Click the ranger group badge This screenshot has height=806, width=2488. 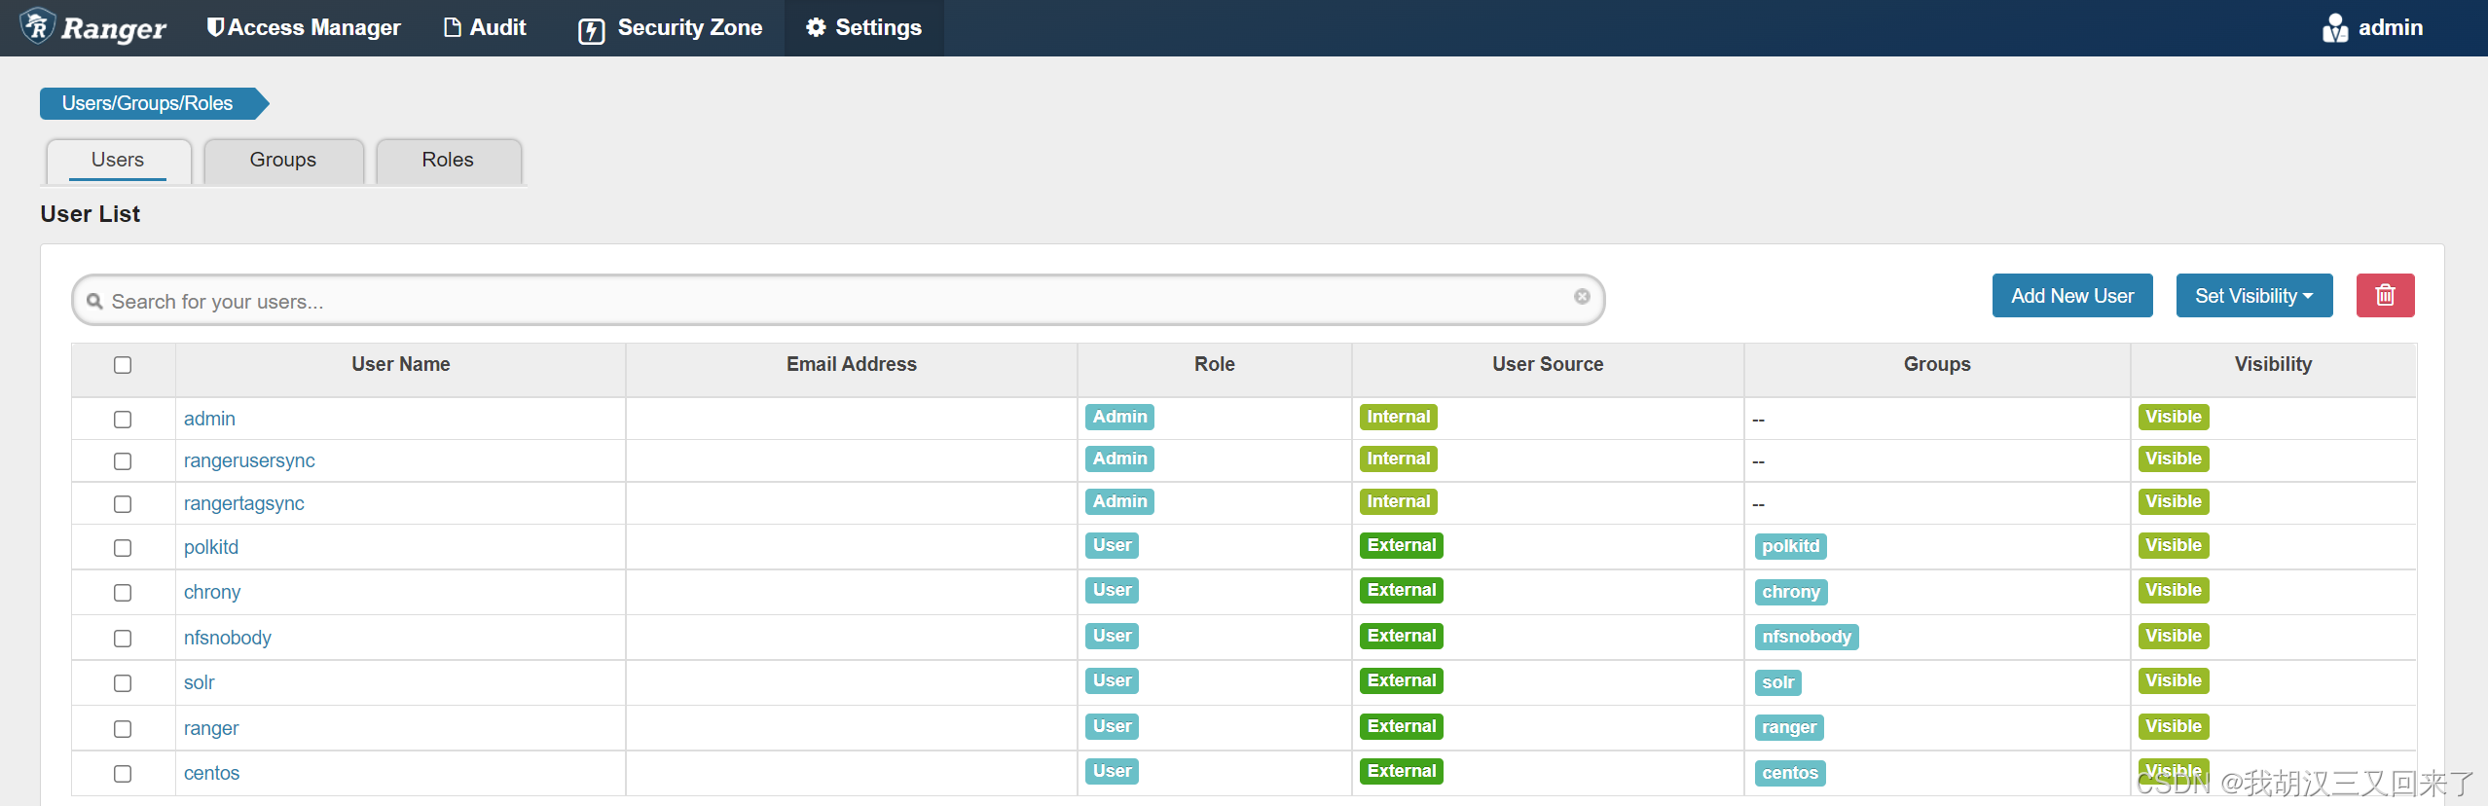coord(1789,727)
